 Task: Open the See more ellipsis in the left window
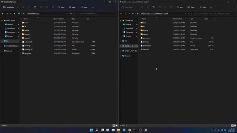pyautogui.click(x=93, y=7)
